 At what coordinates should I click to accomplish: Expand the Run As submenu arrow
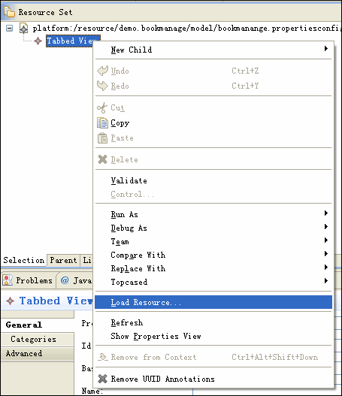[x=326, y=213]
